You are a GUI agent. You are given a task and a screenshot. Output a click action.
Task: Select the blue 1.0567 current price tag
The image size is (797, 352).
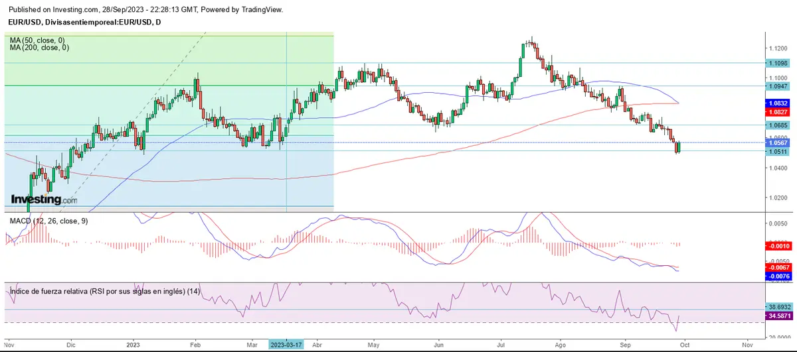click(x=777, y=143)
